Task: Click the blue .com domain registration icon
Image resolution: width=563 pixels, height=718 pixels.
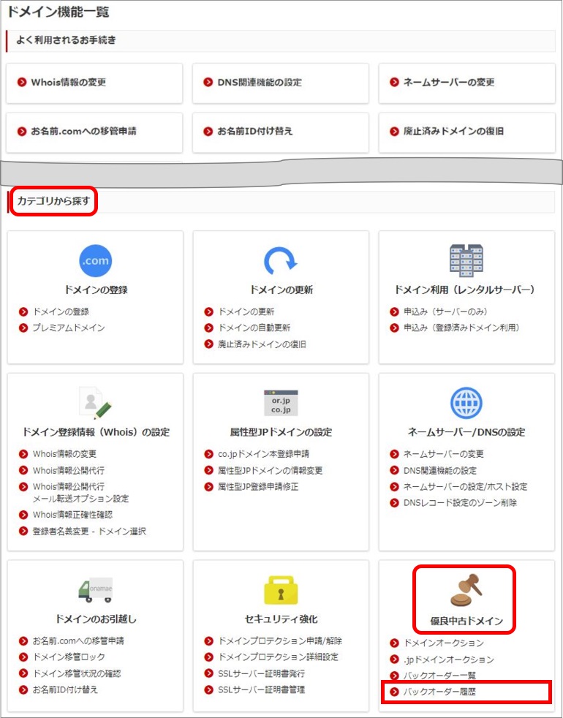Action: (95, 260)
